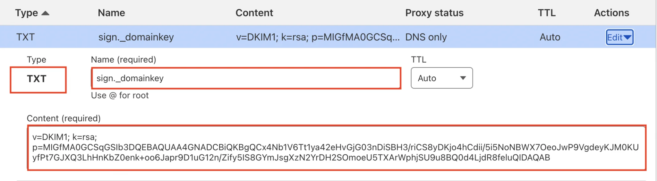Click the Content column header

click(254, 13)
